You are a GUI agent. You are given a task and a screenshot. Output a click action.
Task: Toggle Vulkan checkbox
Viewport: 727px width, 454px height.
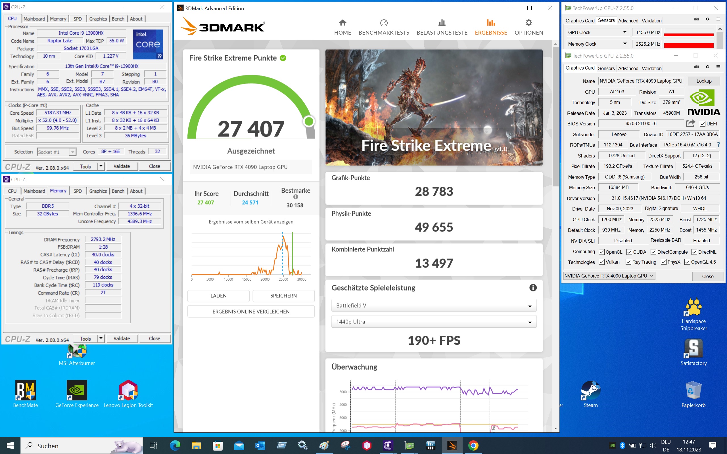(x=602, y=262)
